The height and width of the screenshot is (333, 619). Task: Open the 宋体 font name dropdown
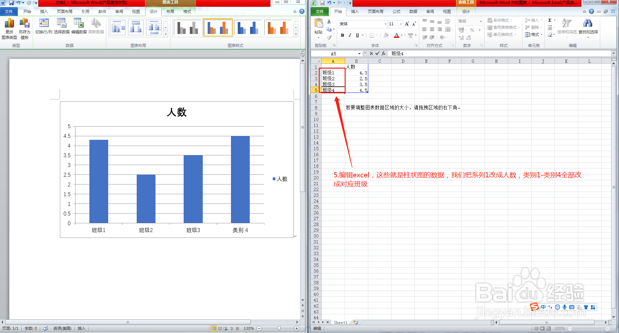tap(385, 24)
